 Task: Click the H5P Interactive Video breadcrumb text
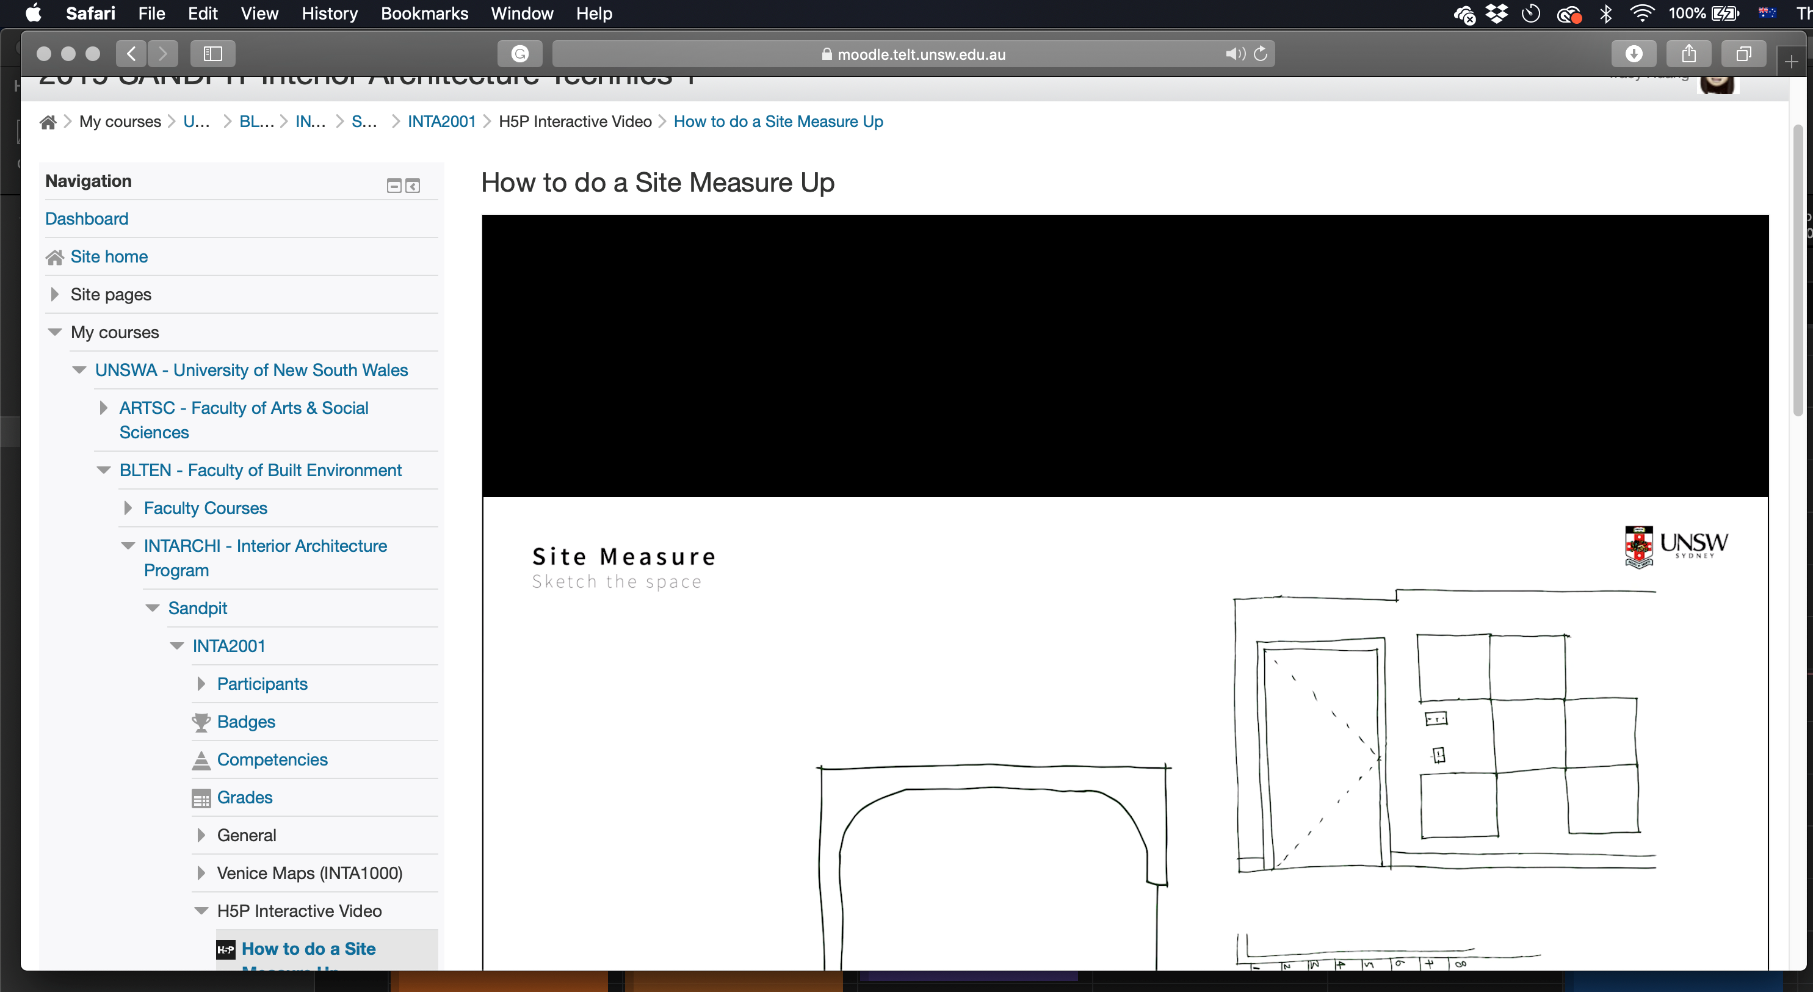575,122
